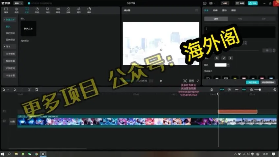Open the Media (媒体) tab icon
279x157 pixels.
pos(6,10)
